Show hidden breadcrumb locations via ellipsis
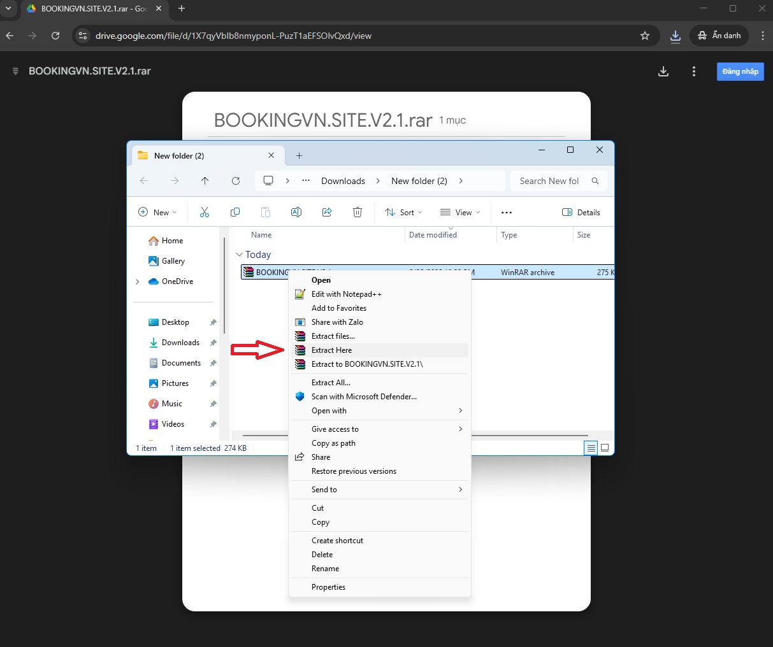This screenshot has height=647, width=773. point(306,181)
